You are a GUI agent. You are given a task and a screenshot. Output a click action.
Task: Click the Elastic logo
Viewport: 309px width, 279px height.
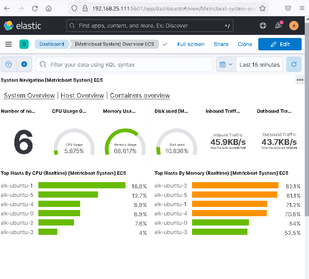(22, 26)
